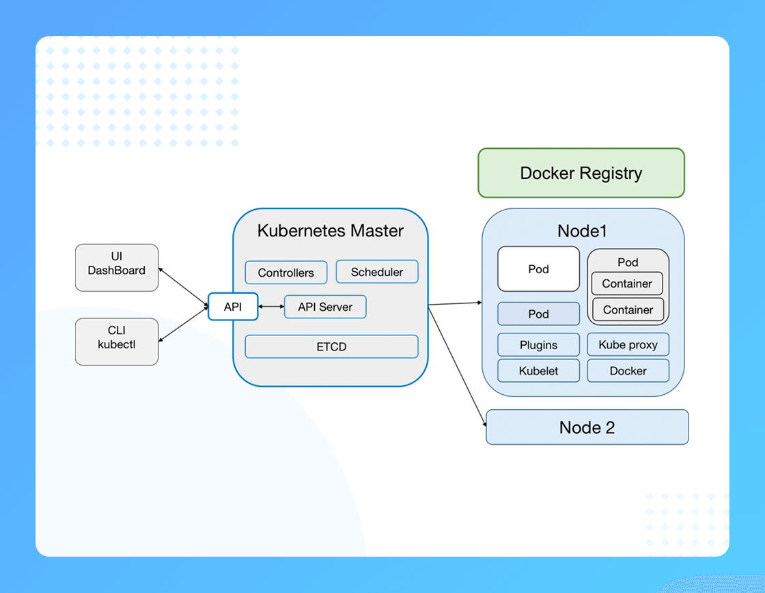Click the Kube proxy box

[x=628, y=344]
